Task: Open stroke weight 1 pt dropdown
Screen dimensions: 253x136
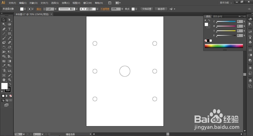Action: click(x=56, y=9)
